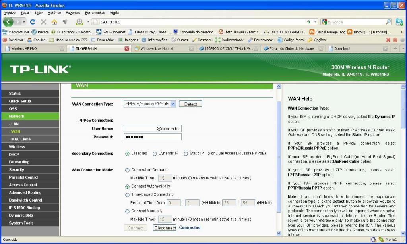Reload the page with the refresh icon
The height and width of the screenshot is (244, 407).
[x=33, y=22]
